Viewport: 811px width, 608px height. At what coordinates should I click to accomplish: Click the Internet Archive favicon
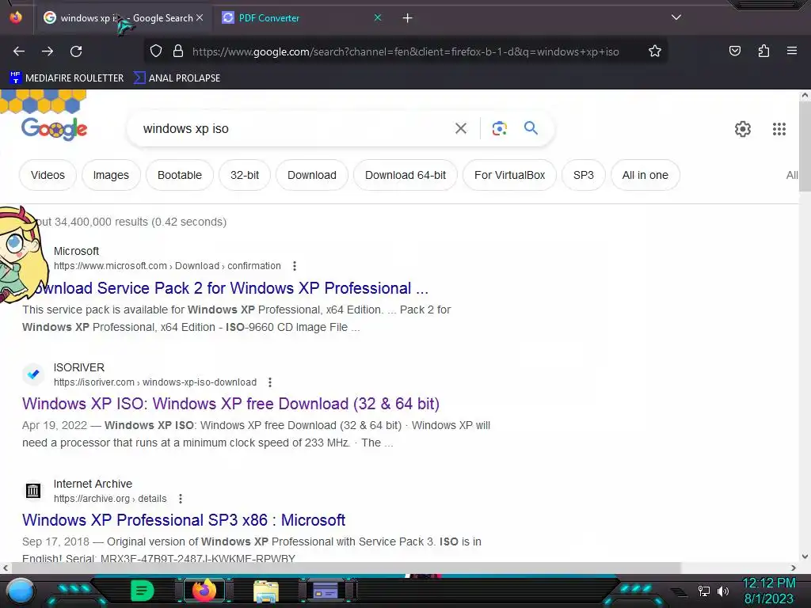[x=33, y=490]
